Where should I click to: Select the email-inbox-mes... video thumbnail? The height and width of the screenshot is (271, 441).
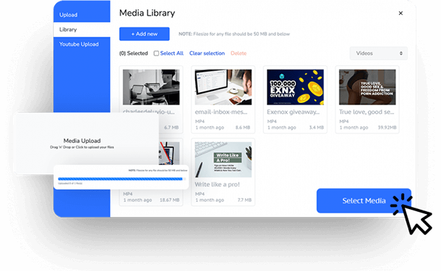coord(223,87)
